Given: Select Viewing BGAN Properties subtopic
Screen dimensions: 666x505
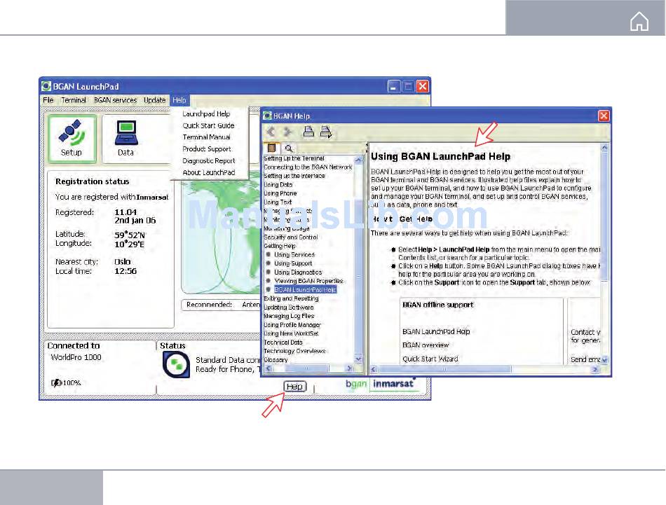Looking at the screenshot, I should [x=308, y=281].
